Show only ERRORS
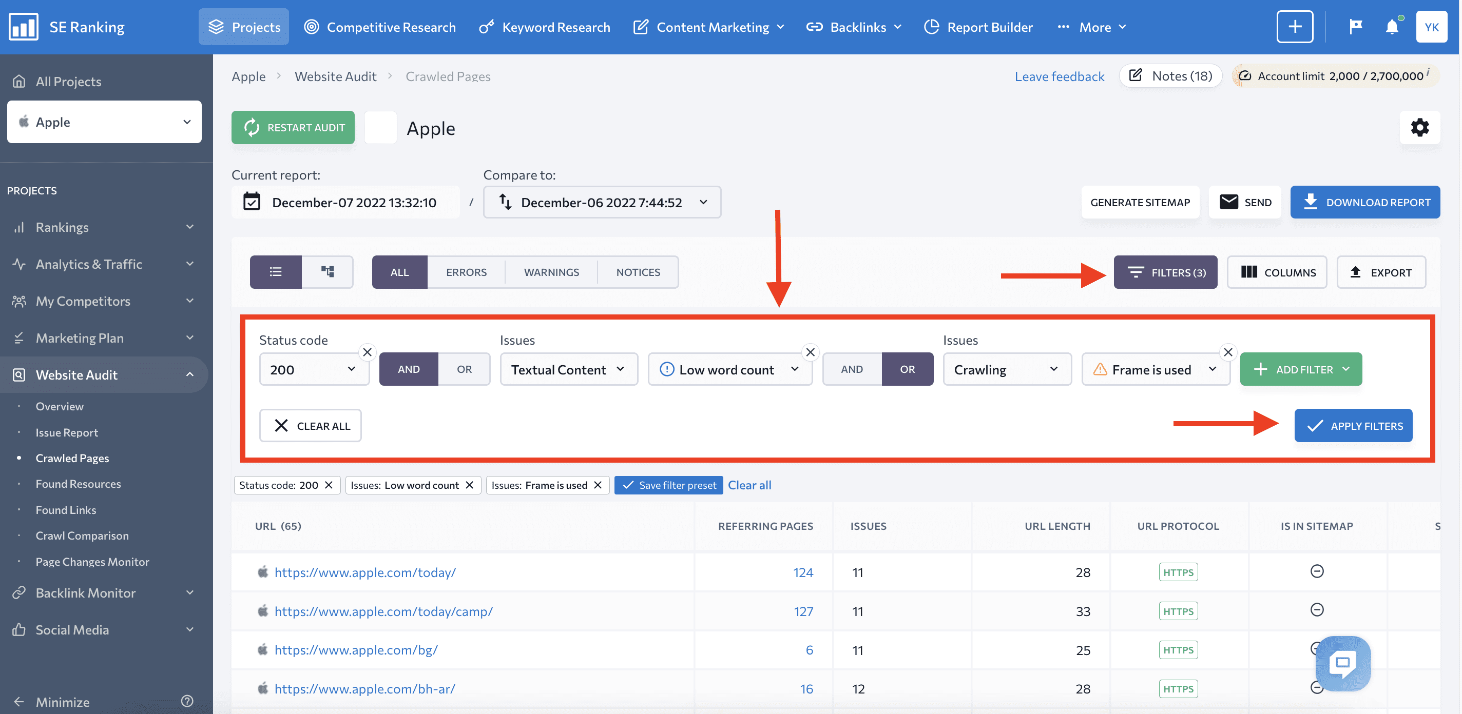Viewport: 1462px width, 714px height. point(466,272)
